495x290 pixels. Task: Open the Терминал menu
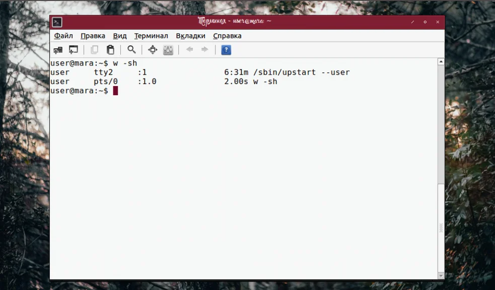pos(151,36)
